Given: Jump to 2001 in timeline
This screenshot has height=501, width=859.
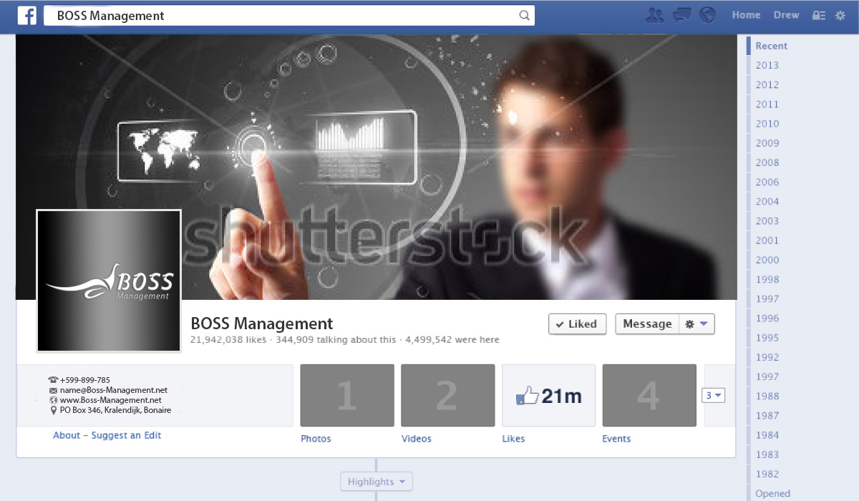Looking at the screenshot, I should coord(767,240).
